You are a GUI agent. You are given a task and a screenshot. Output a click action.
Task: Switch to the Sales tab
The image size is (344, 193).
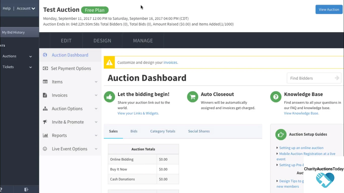[113, 131]
